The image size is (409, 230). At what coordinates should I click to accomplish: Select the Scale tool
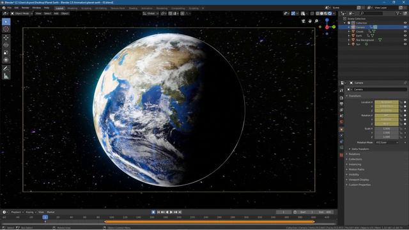[x=6, y=52]
